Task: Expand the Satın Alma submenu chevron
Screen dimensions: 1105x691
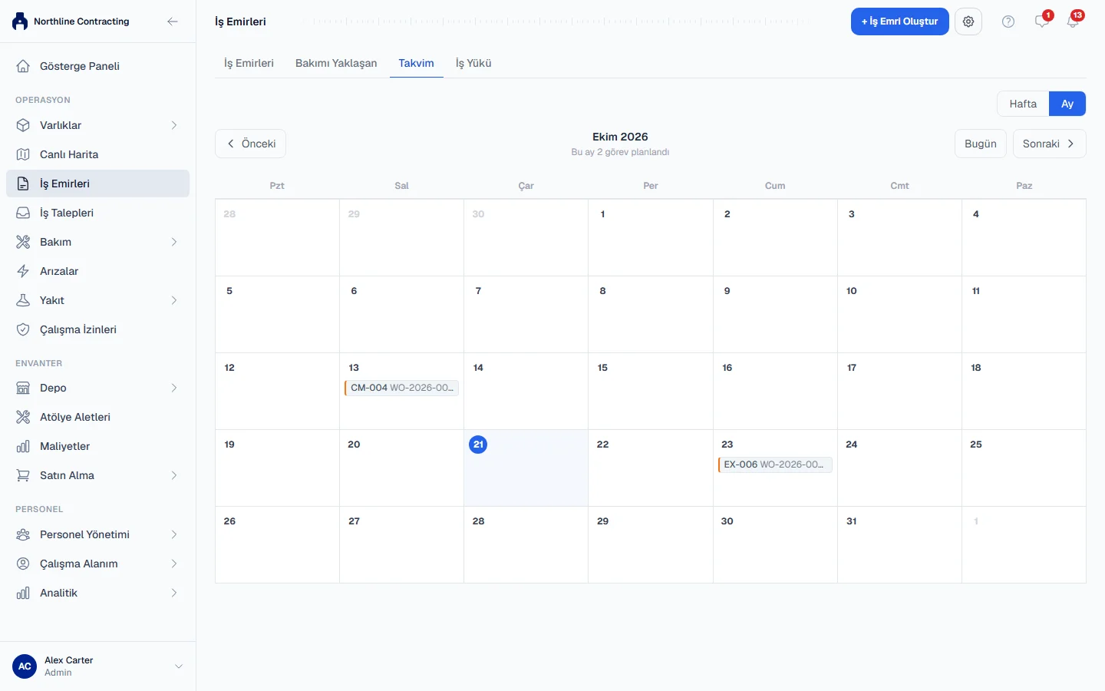Action: 174,475
